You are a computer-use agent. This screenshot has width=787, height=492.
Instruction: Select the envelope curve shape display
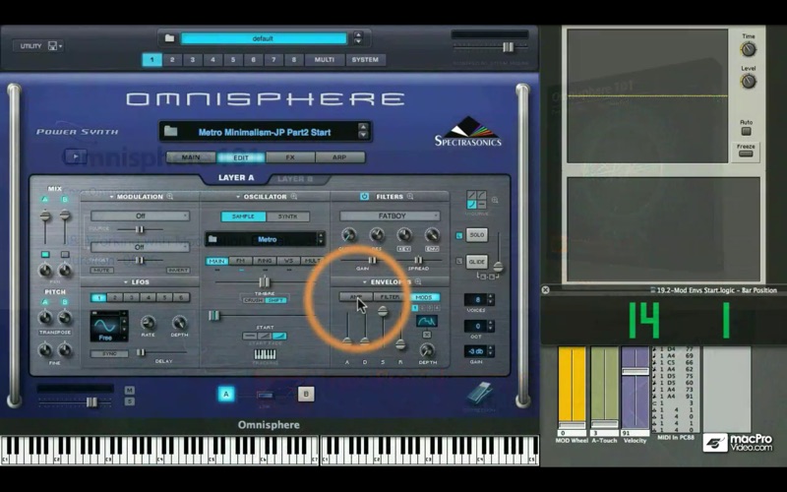pyautogui.click(x=427, y=321)
